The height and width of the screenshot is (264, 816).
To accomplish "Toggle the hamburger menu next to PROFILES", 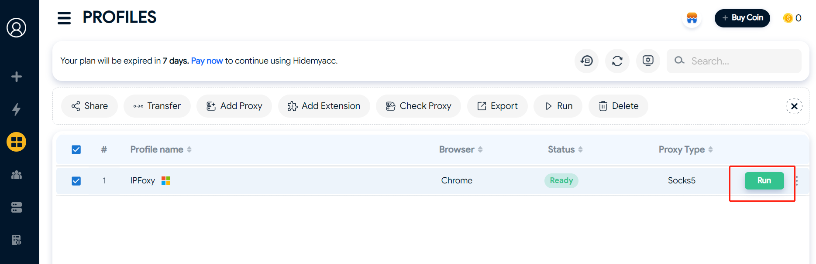I will (x=64, y=18).
